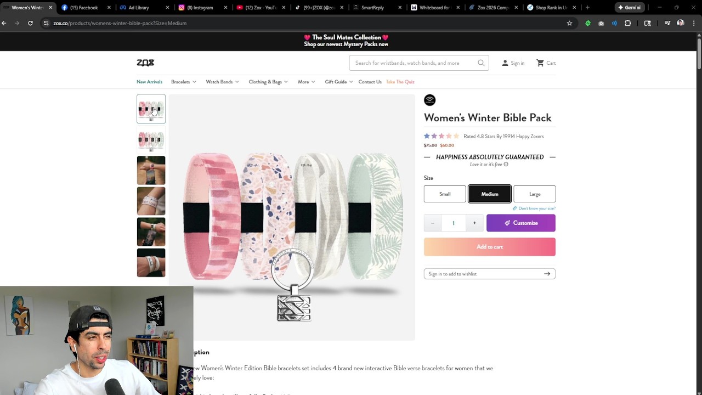The image size is (702, 395).
Task: Expand the Watch Bands dropdown menu
Action: (222, 82)
